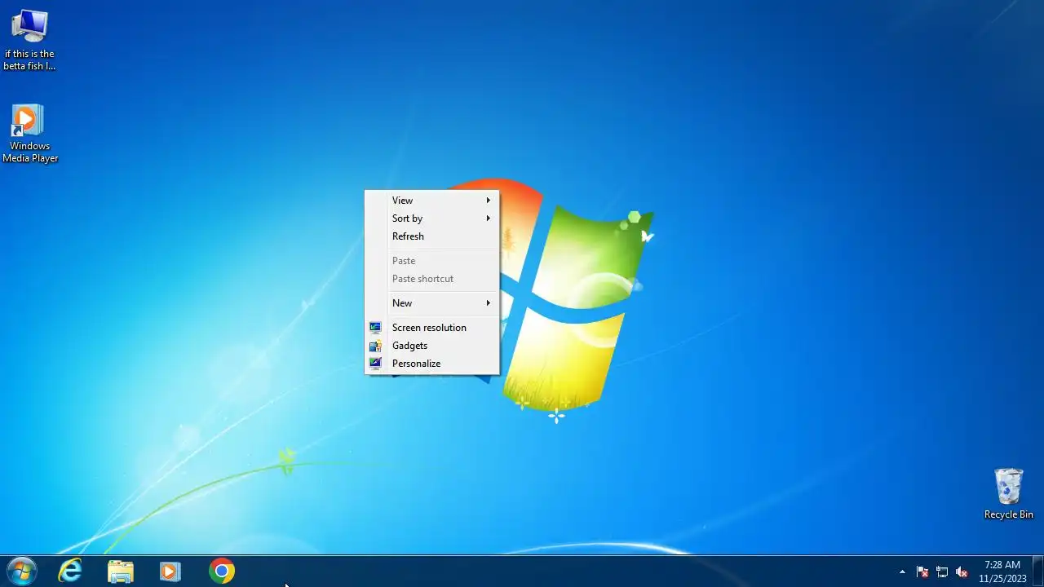Click the Gadgets icon in context menu
The image size is (1044, 587).
coord(375,346)
